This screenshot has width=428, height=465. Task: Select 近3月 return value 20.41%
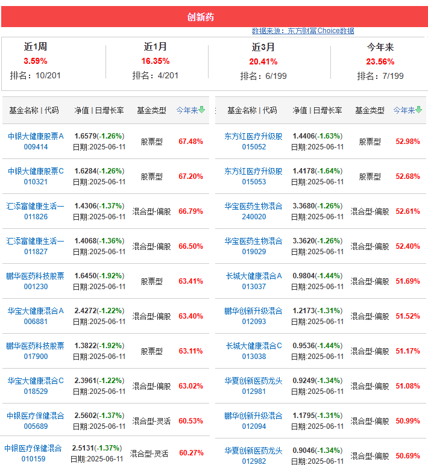tap(263, 61)
